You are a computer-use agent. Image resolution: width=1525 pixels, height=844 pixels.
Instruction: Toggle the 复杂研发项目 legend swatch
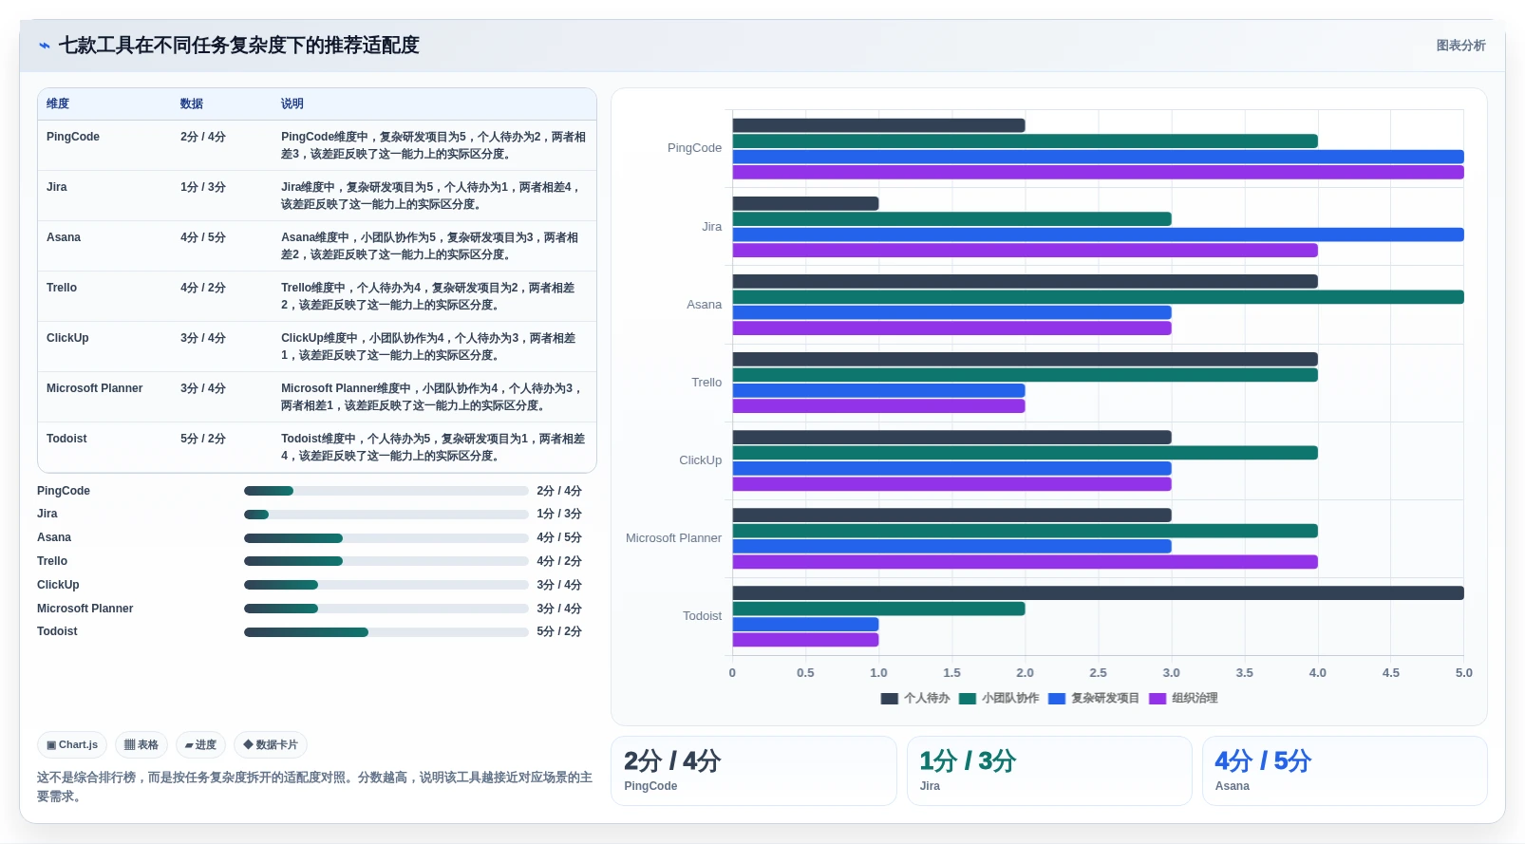pos(1057,699)
